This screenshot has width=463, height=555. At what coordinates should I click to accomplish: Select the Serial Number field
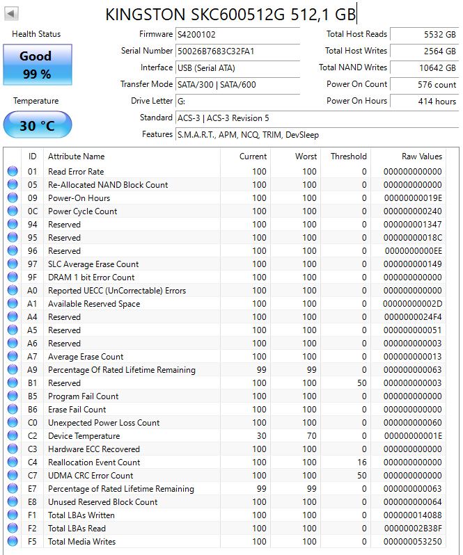coord(237,51)
